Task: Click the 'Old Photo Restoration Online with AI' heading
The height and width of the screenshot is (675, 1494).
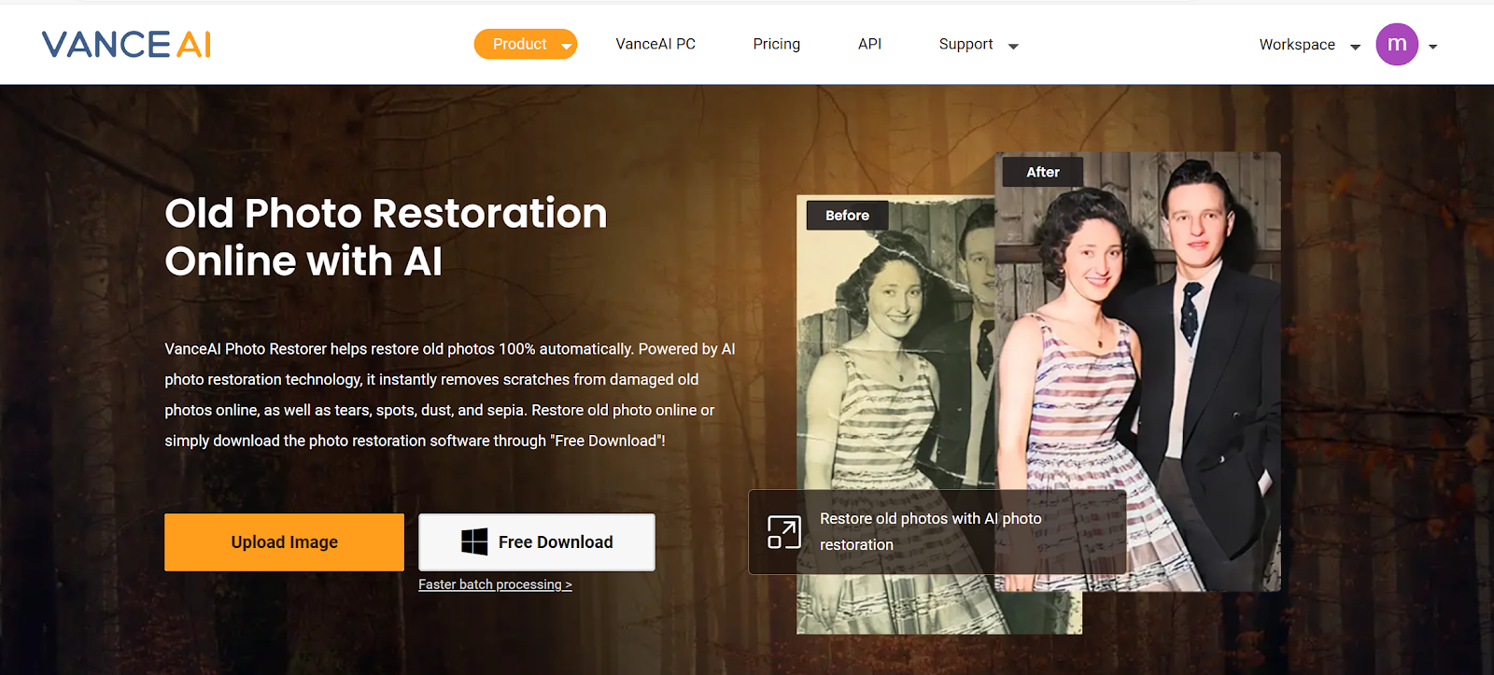Action: point(386,237)
